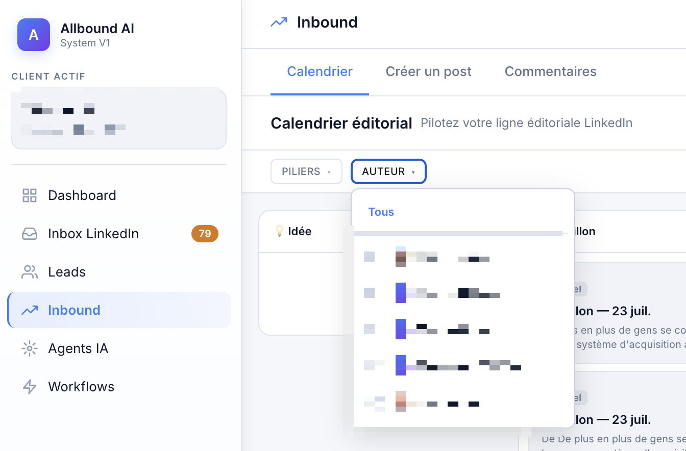Open the active client selector card
The height and width of the screenshot is (451, 686).
point(119,119)
